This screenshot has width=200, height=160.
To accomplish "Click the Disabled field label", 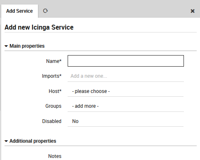I will [x=52, y=121].
